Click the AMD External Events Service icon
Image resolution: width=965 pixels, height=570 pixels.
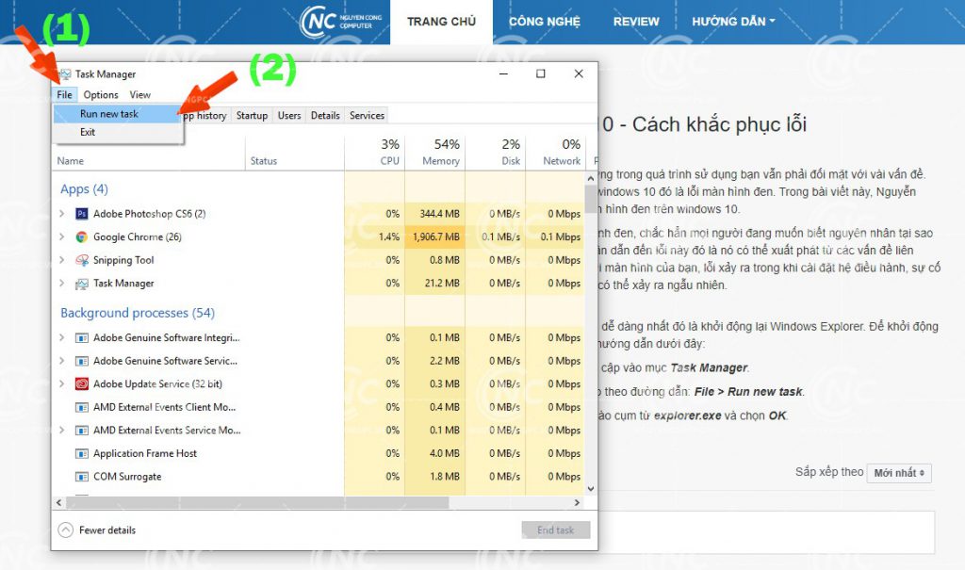coord(81,431)
